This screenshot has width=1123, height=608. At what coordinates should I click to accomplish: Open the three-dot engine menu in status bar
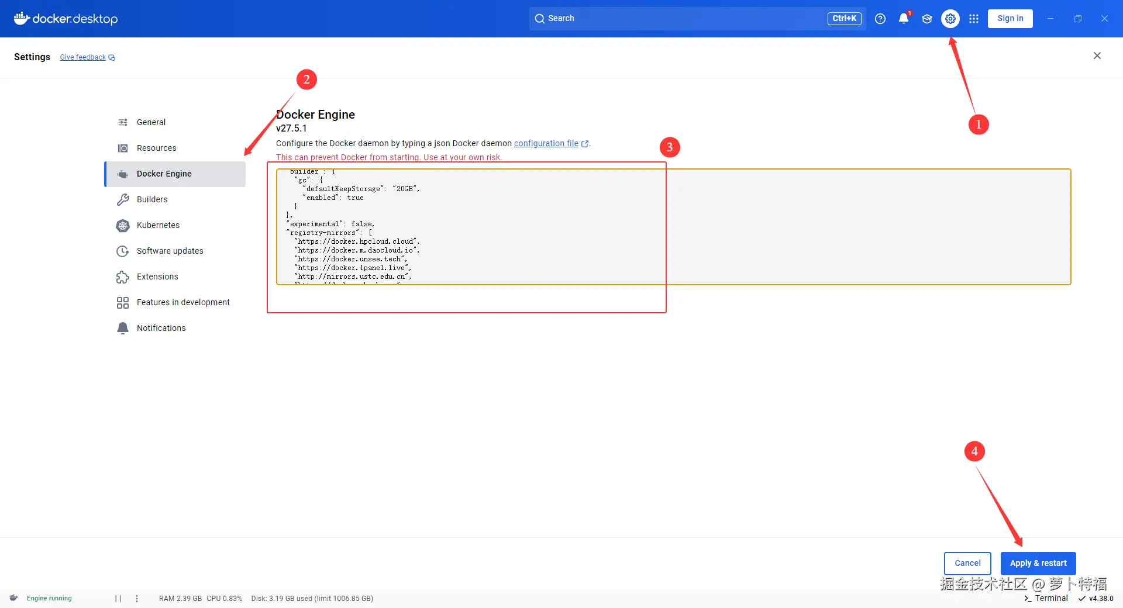[x=137, y=598]
